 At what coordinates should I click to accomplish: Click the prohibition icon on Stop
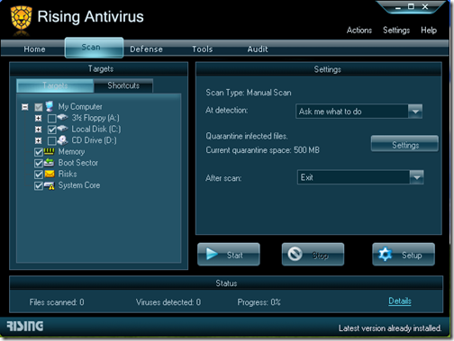coord(295,254)
